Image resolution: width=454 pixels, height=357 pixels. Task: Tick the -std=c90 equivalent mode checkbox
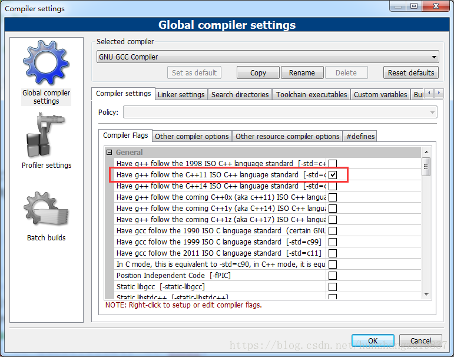(x=333, y=265)
